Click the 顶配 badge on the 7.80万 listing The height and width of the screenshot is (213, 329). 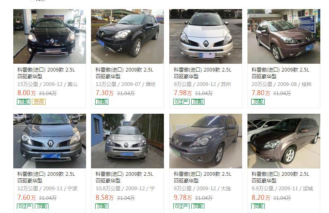[x=258, y=102]
